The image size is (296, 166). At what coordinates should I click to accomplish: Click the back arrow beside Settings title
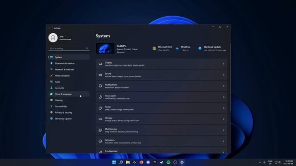(x=49, y=28)
